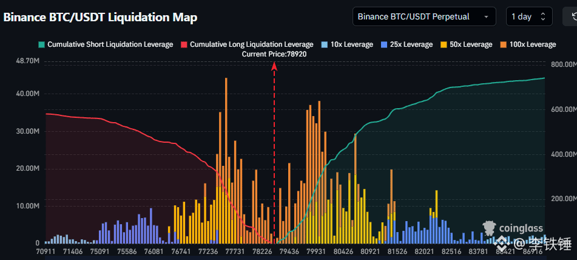Click the 77236 x-axis price label
This screenshot has height=260, width=577.
[207, 252]
